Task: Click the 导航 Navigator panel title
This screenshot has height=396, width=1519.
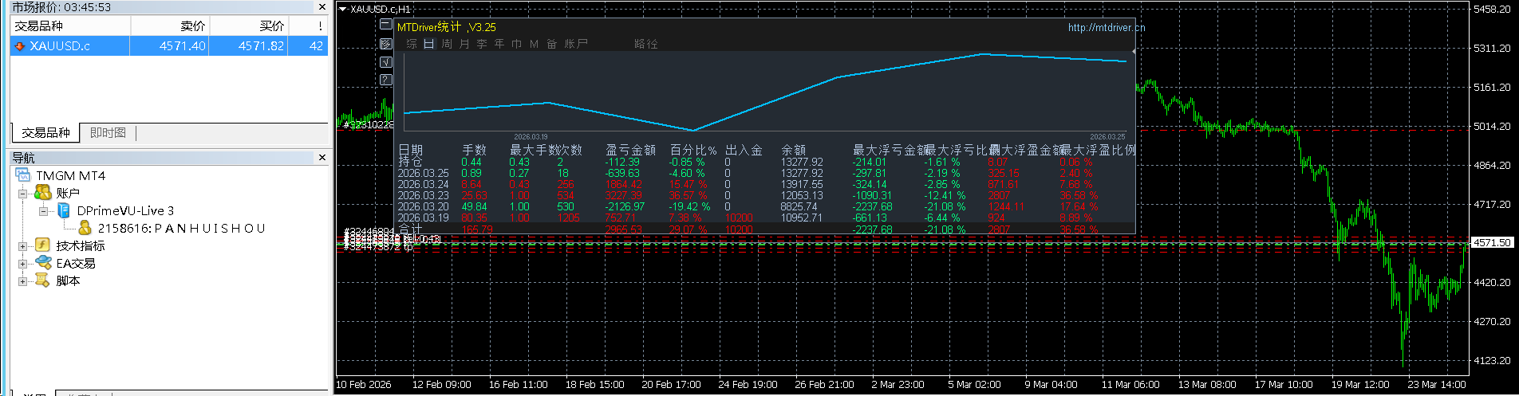Action: [x=23, y=158]
